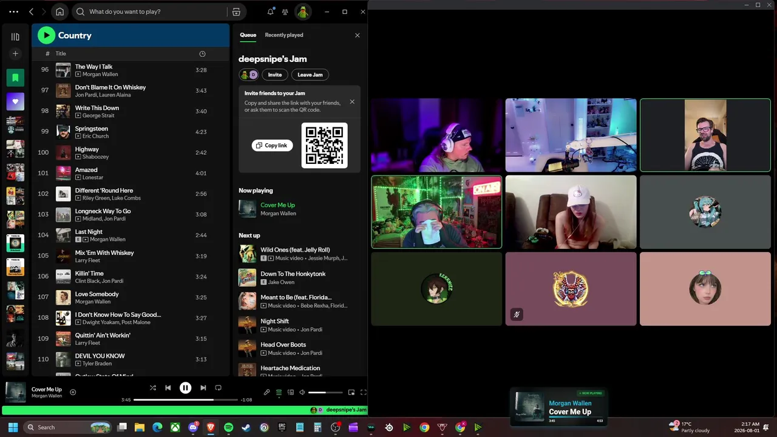Skip to the next track
777x437 pixels.
pyautogui.click(x=203, y=388)
